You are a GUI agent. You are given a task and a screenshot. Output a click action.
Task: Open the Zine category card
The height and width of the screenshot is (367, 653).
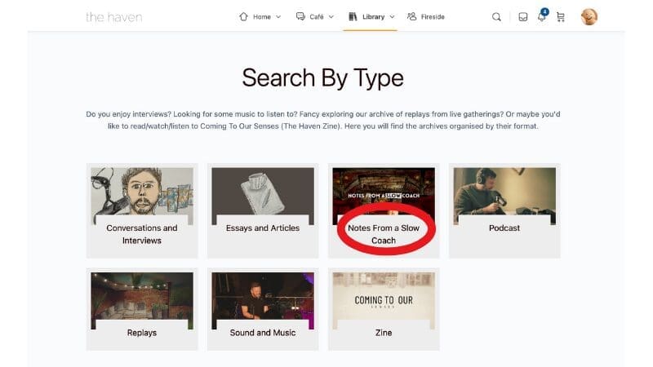[x=384, y=309]
